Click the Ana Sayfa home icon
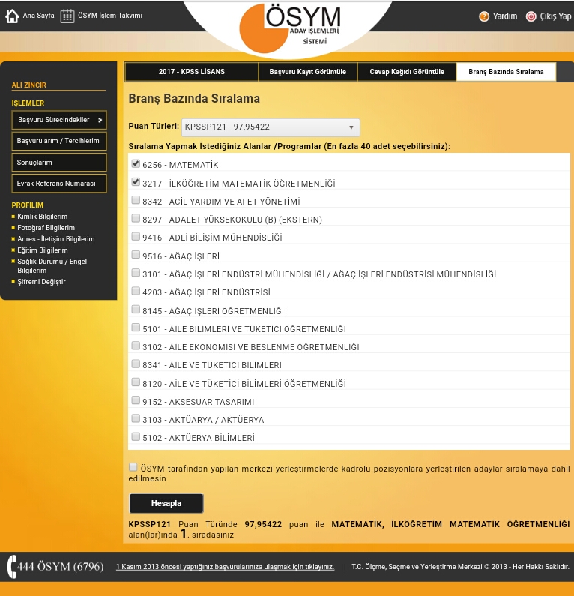574x596 pixels. [12, 16]
